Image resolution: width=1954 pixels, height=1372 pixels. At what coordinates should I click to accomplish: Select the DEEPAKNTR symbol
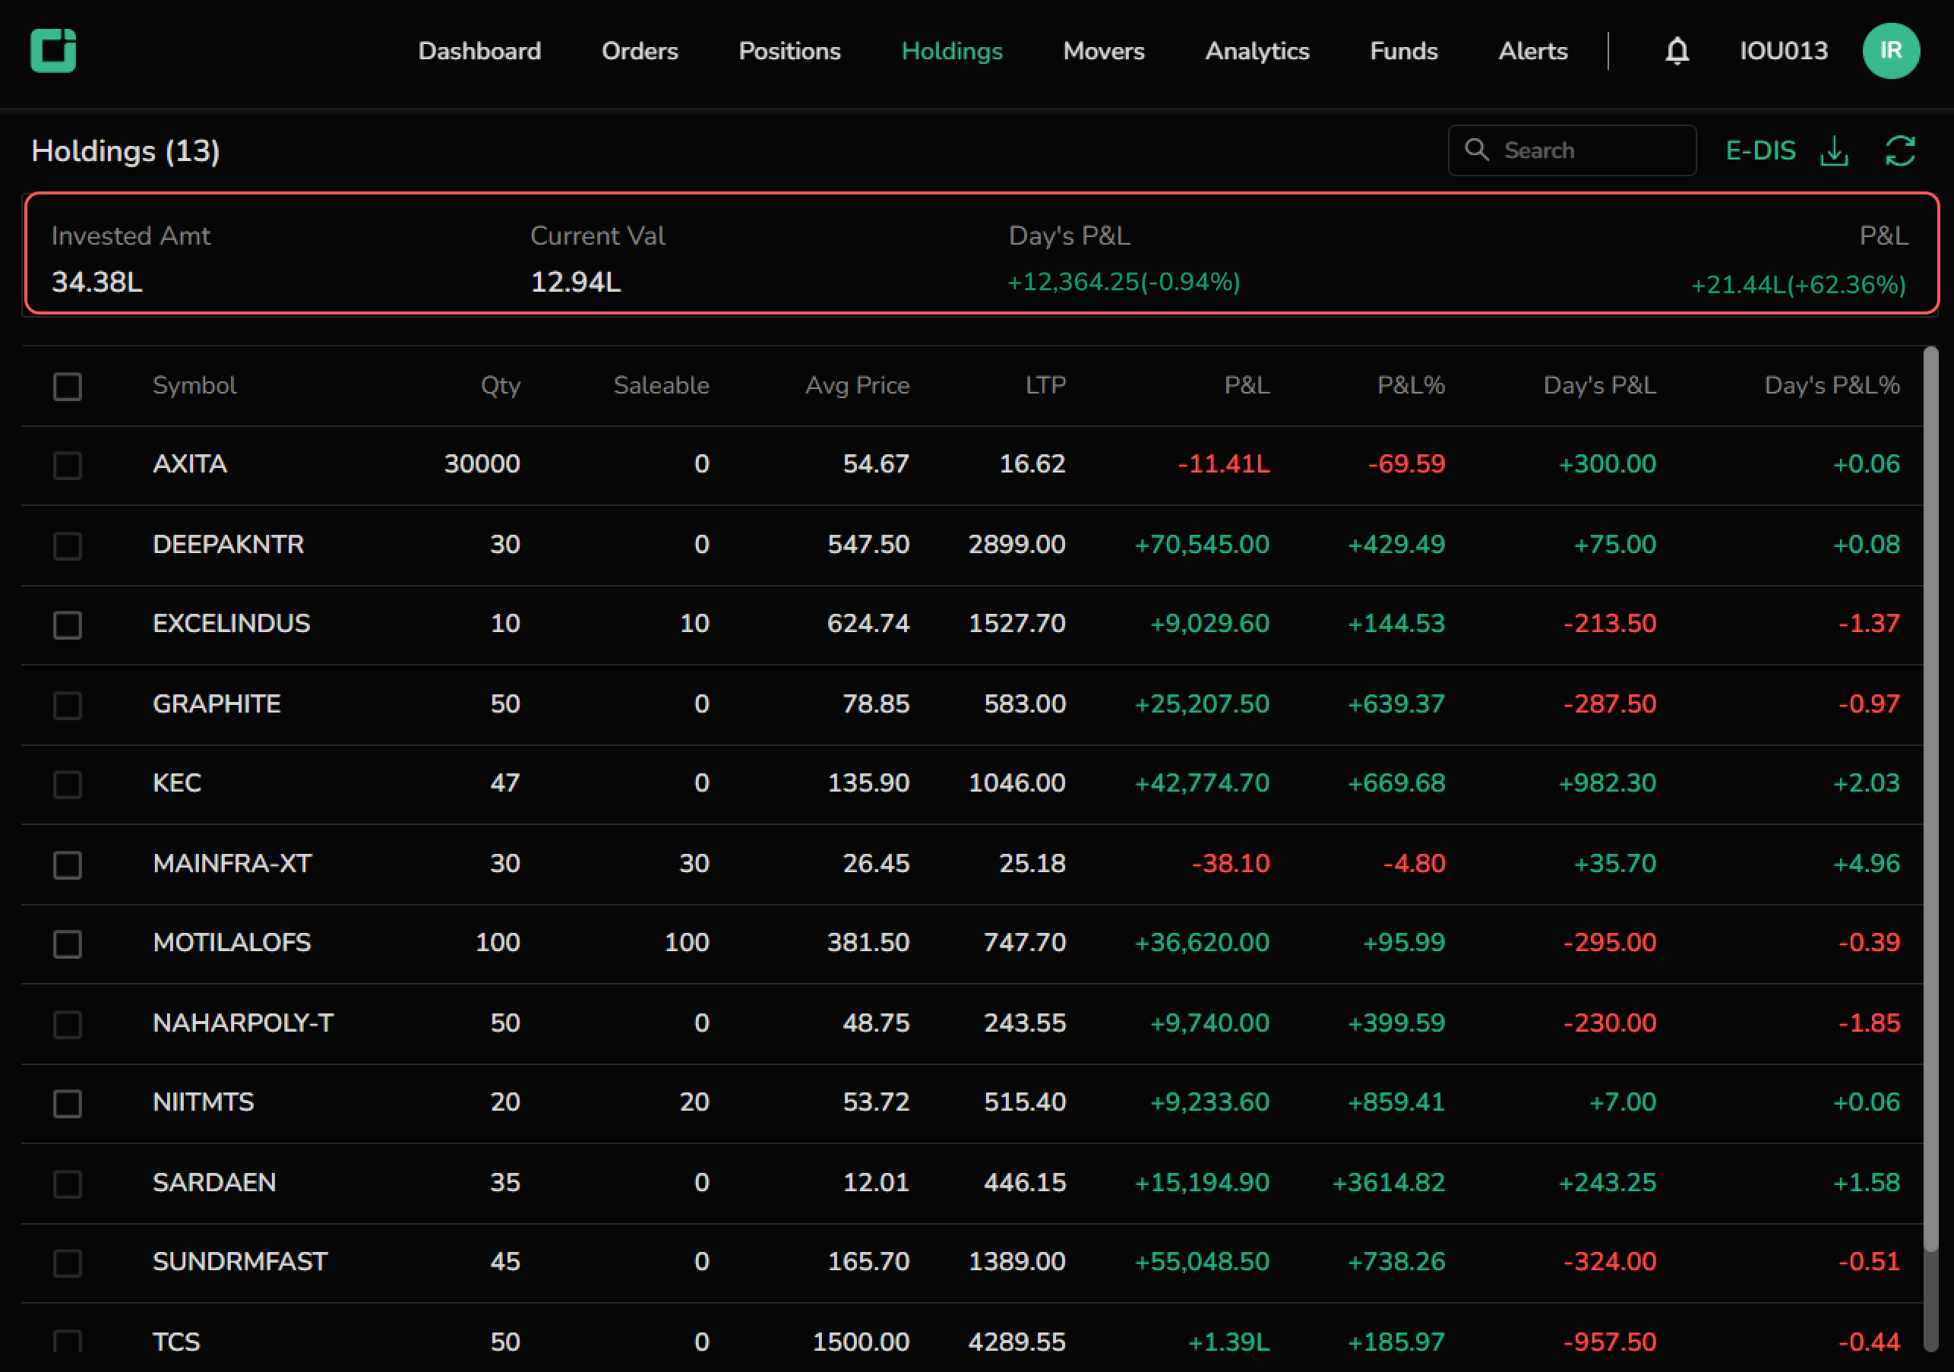(228, 544)
